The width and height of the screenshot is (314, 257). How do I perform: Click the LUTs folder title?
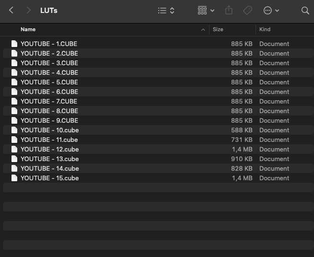click(x=49, y=10)
